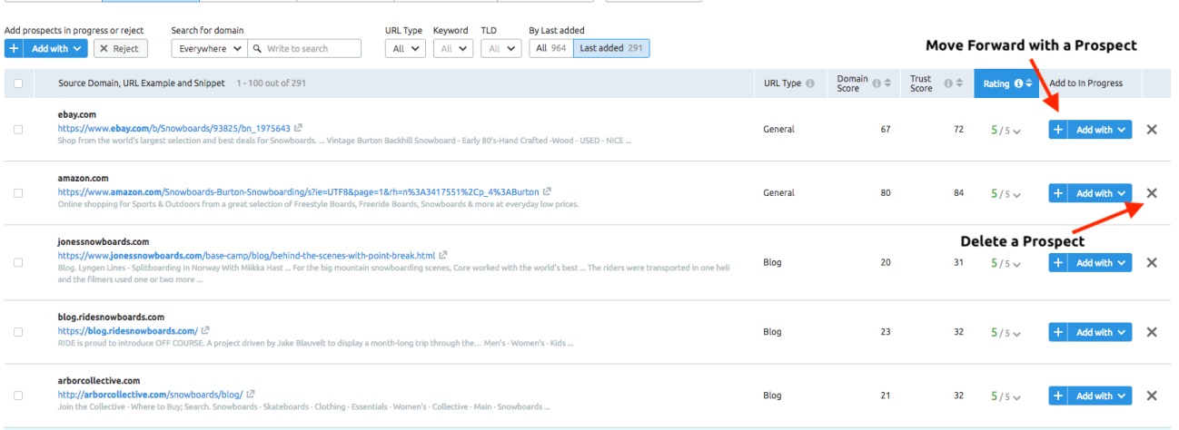Tick the checkbox for the ebay.com row
The height and width of the screenshot is (430, 1179).
[x=19, y=130]
